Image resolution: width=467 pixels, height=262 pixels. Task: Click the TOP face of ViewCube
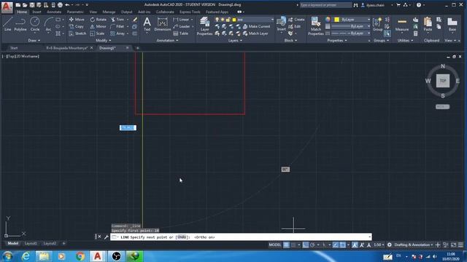443,81
